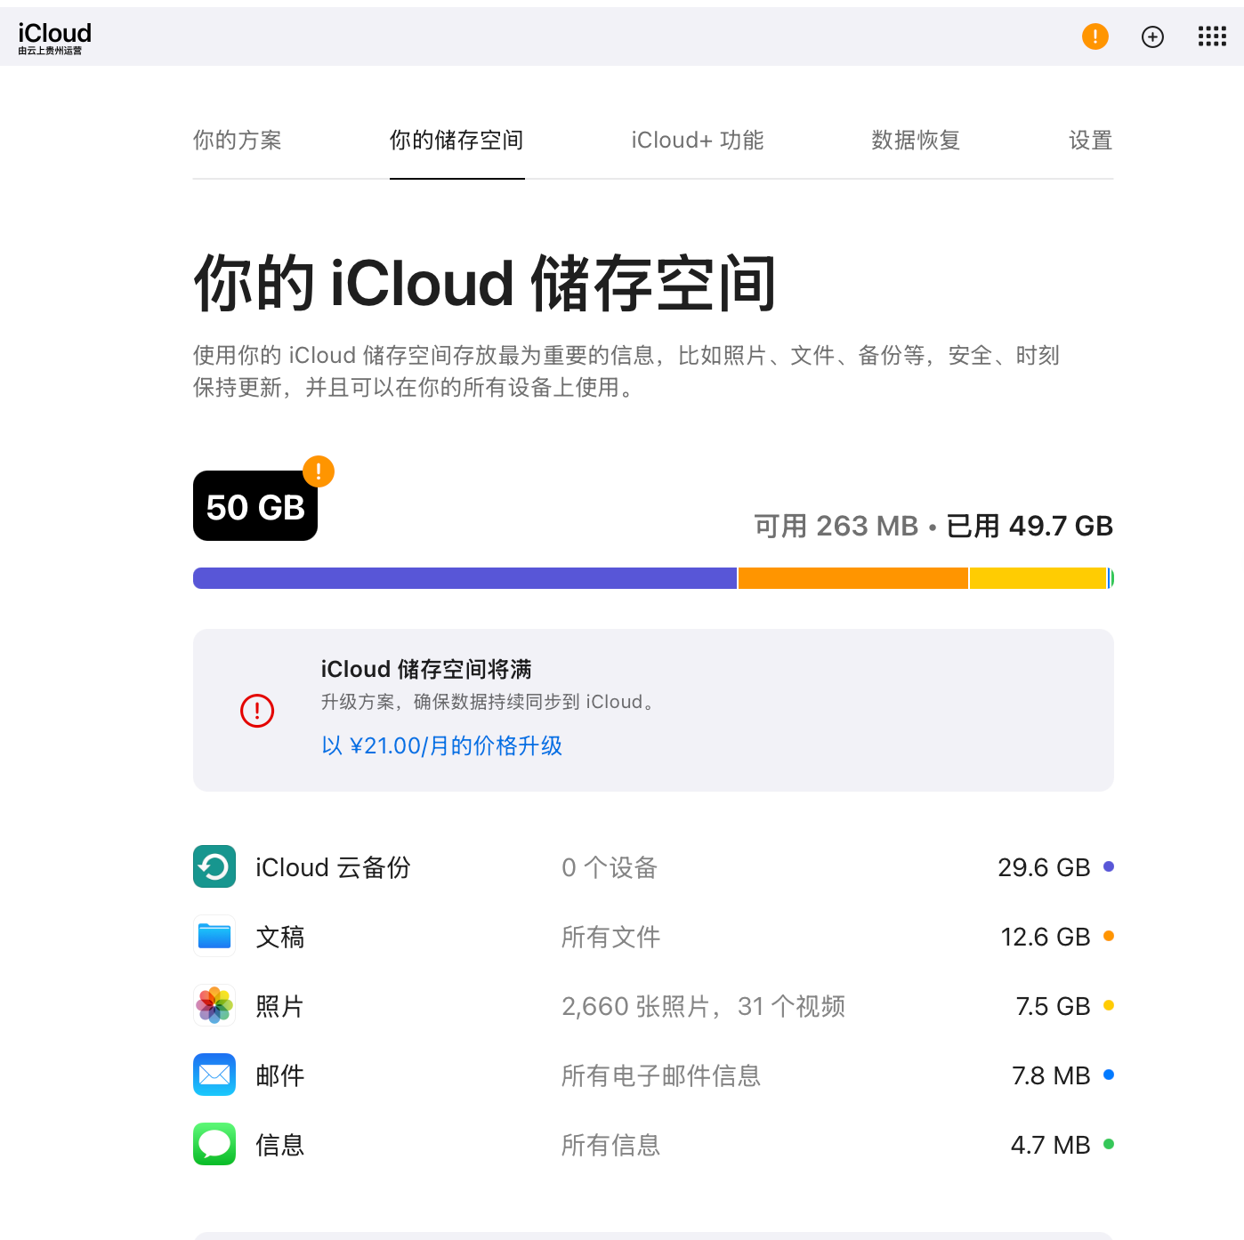1244x1240 pixels.
Task: Click the 所有电子邮件信息 description
Action: pos(661,1075)
